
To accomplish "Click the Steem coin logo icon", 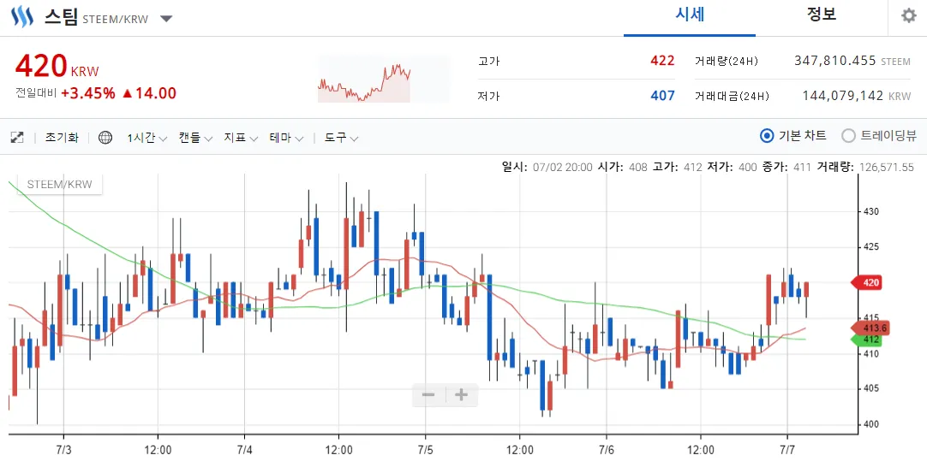I will click(x=22, y=17).
